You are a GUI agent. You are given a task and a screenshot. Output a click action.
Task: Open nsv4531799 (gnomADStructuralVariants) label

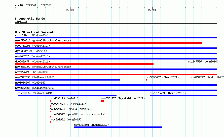click(43, 67)
